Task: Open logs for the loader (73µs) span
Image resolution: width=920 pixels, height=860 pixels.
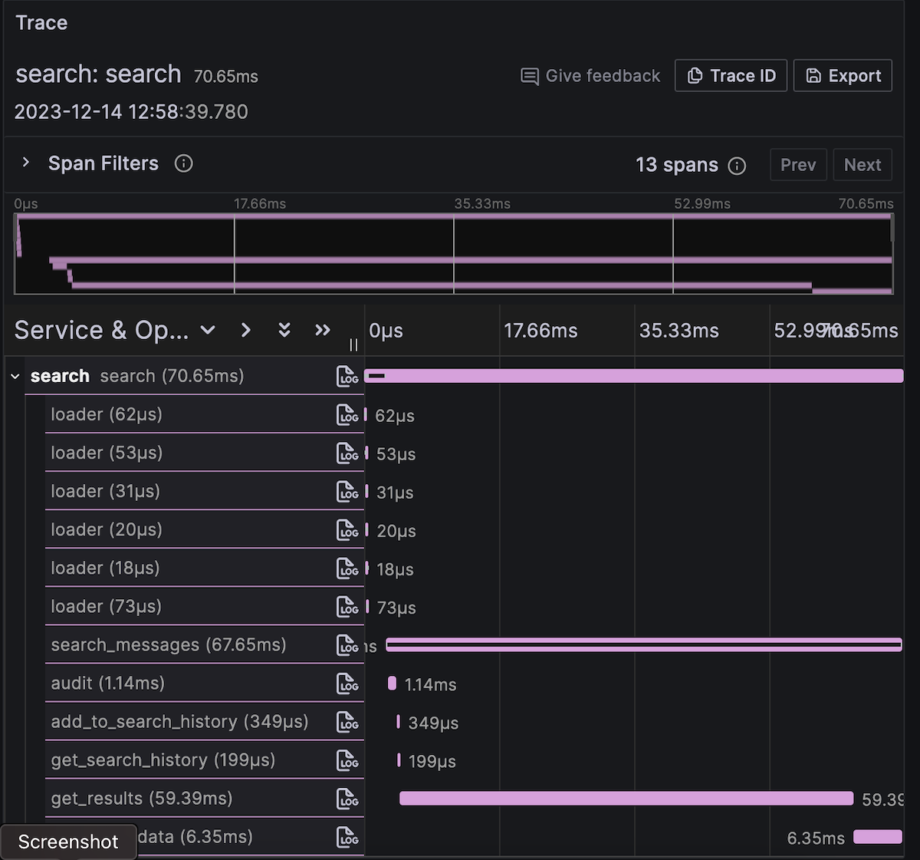Action: click(347, 607)
